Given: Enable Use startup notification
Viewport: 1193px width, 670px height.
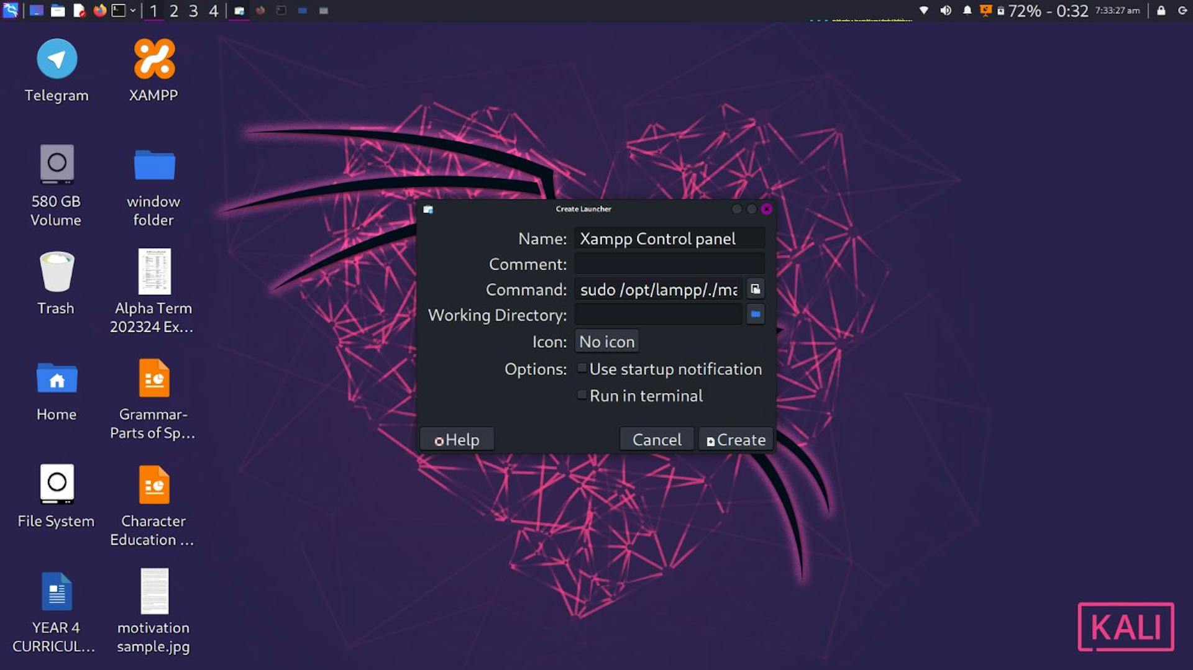Looking at the screenshot, I should pyautogui.click(x=582, y=368).
